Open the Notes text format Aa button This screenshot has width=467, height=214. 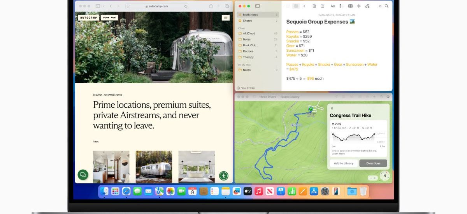333,6
